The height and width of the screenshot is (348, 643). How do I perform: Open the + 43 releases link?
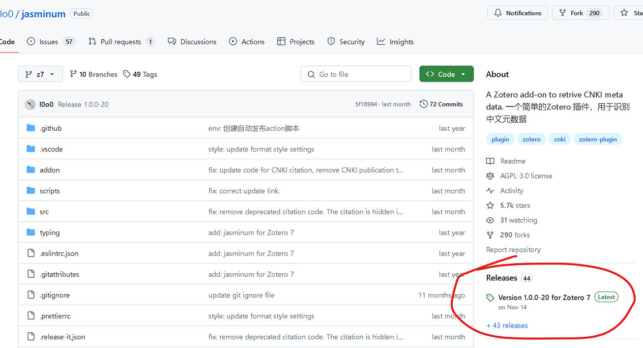(507, 326)
